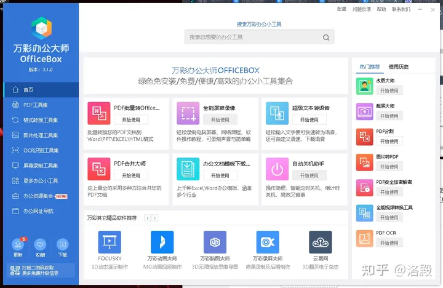Click the 下载 download icon
443x288 pixels.
coord(62,244)
